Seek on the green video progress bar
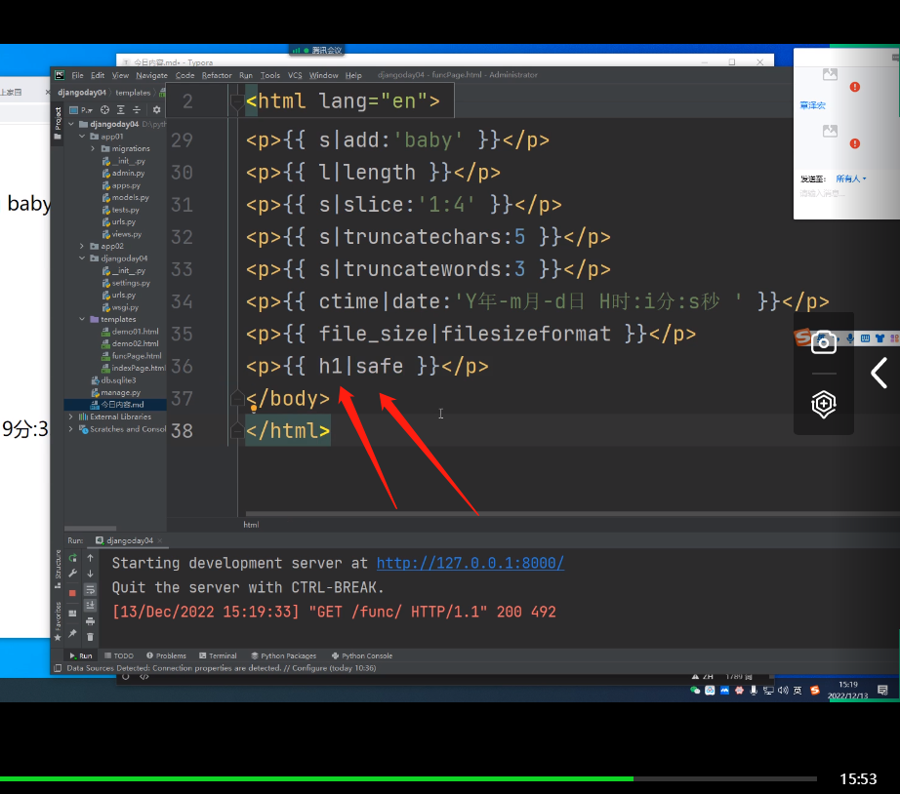The image size is (900, 794). point(316,778)
